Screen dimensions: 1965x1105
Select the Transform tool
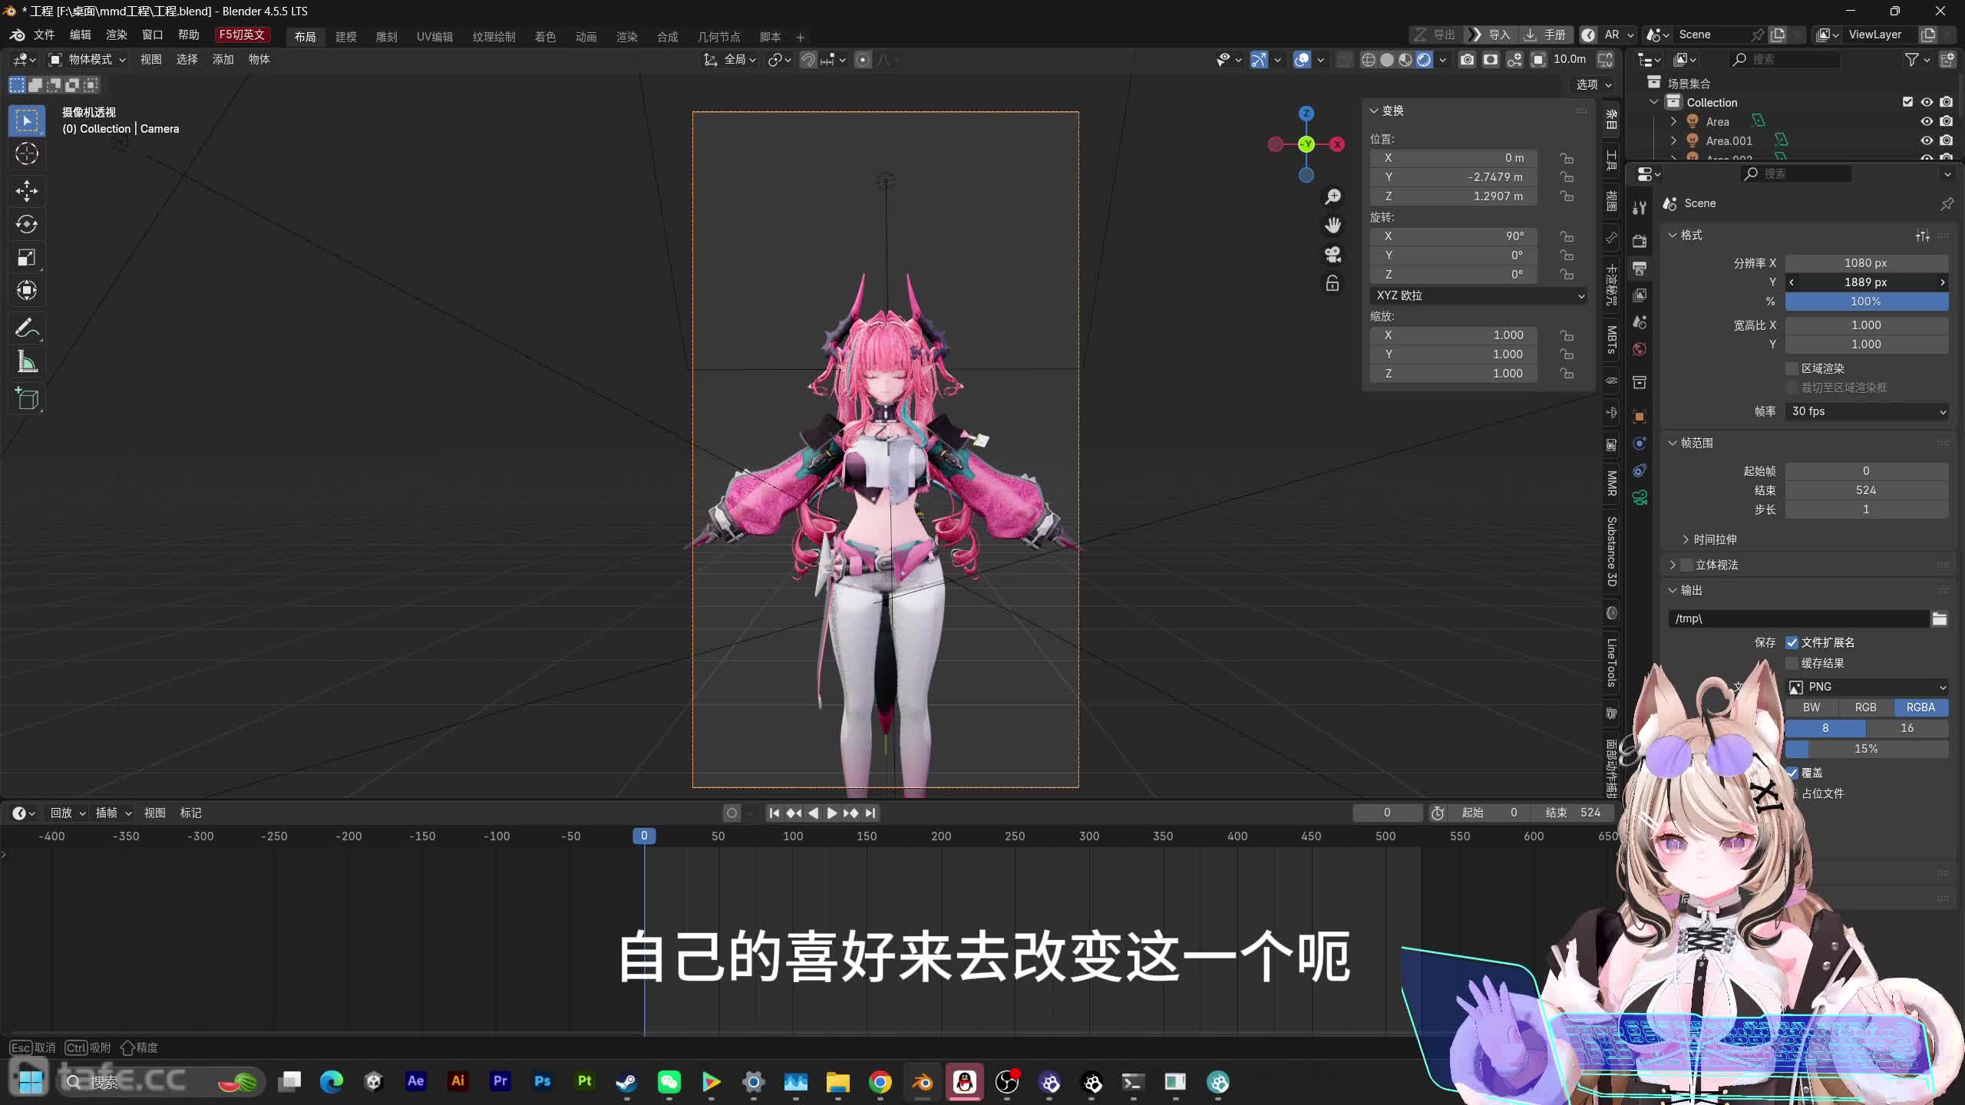tap(27, 290)
